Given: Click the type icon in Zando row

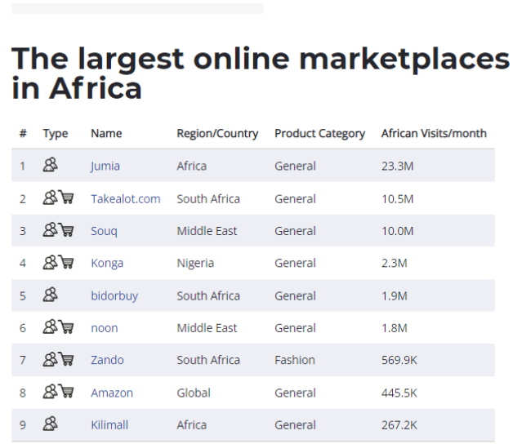Looking at the screenshot, I should pyautogui.click(x=58, y=360).
